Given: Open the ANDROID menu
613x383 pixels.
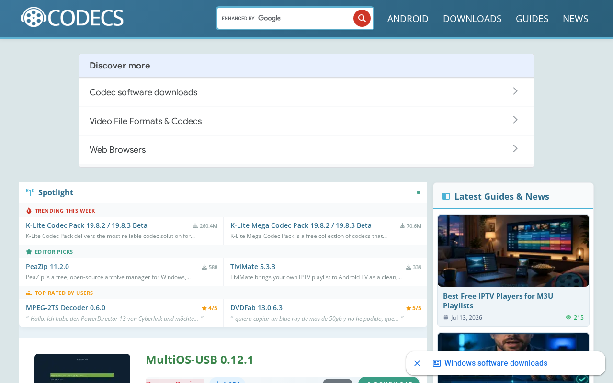Looking at the screenshot, I should 408,19.
